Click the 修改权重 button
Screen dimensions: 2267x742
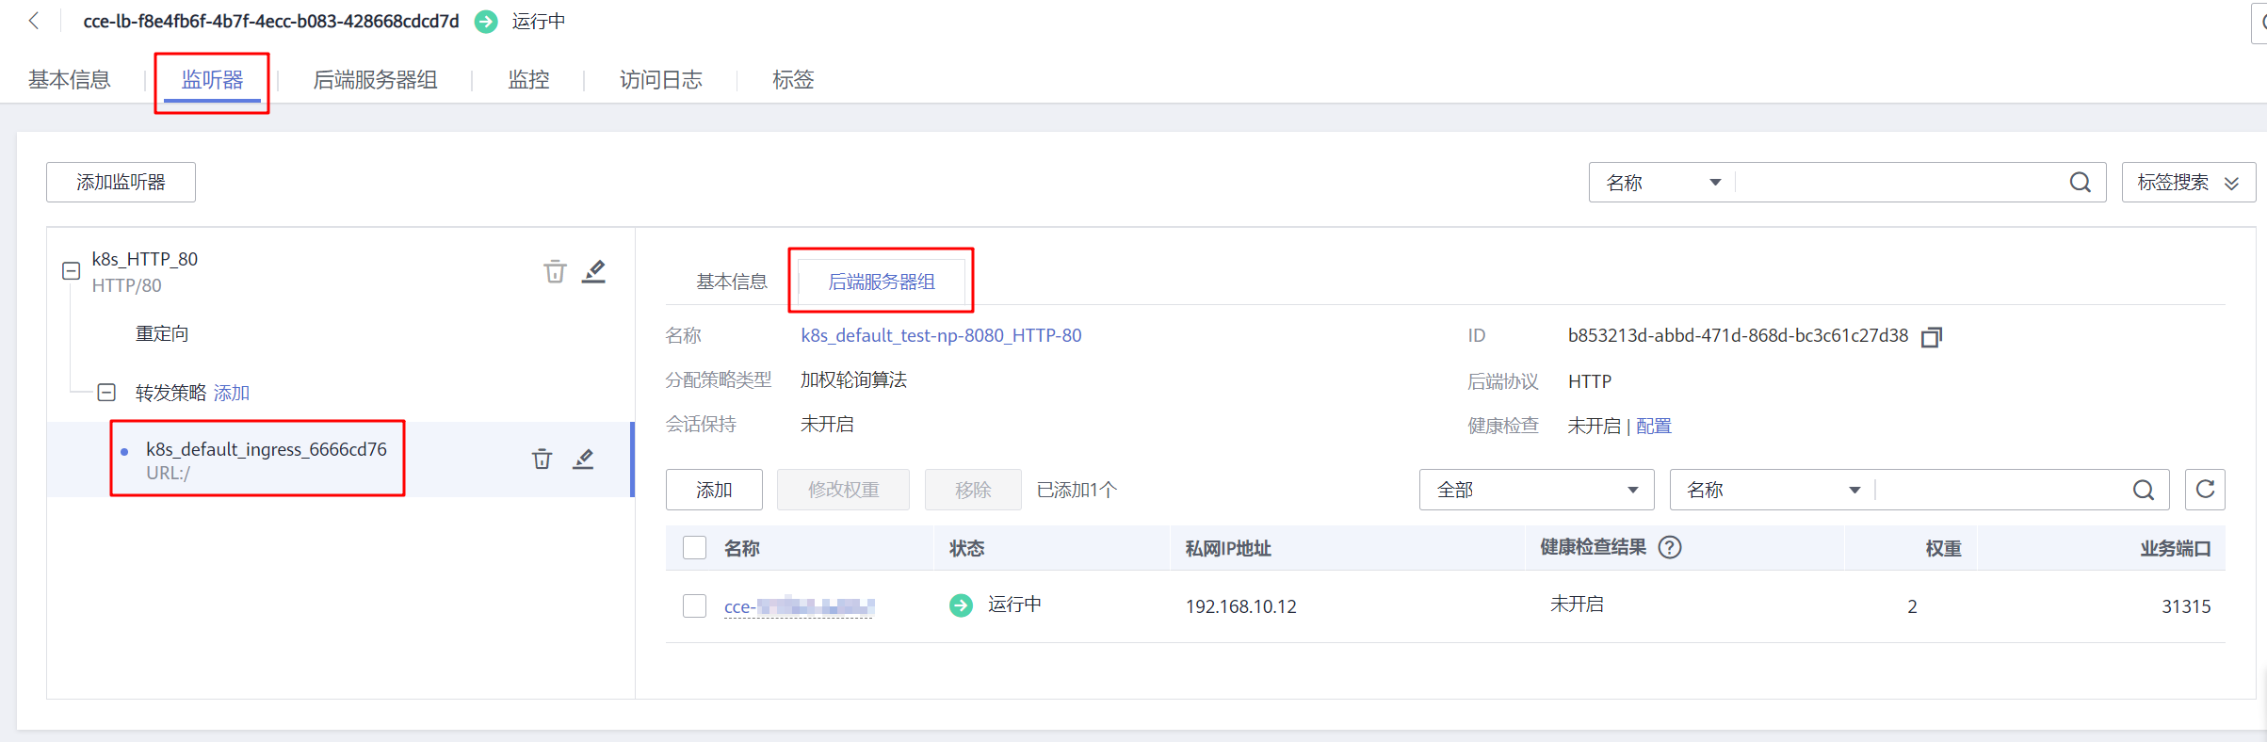click(843, 490)
